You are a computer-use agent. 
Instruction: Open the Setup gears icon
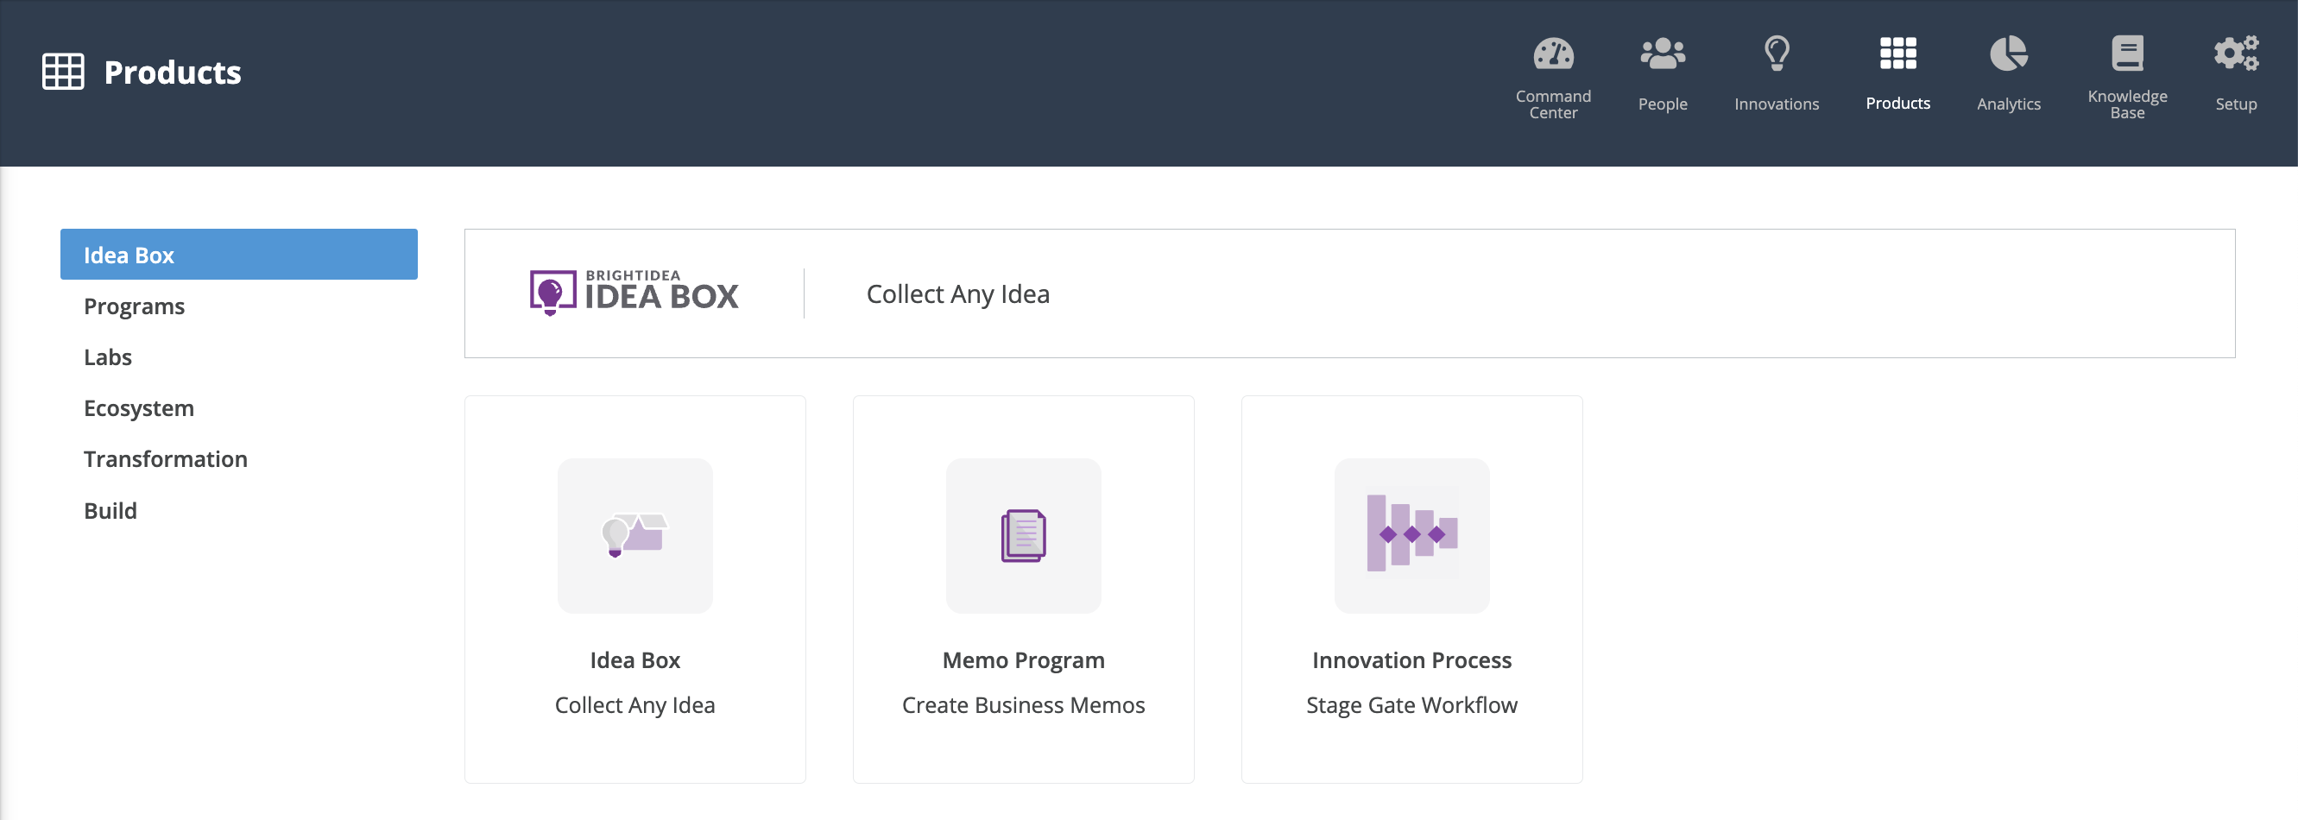(x=2236, y=54)
